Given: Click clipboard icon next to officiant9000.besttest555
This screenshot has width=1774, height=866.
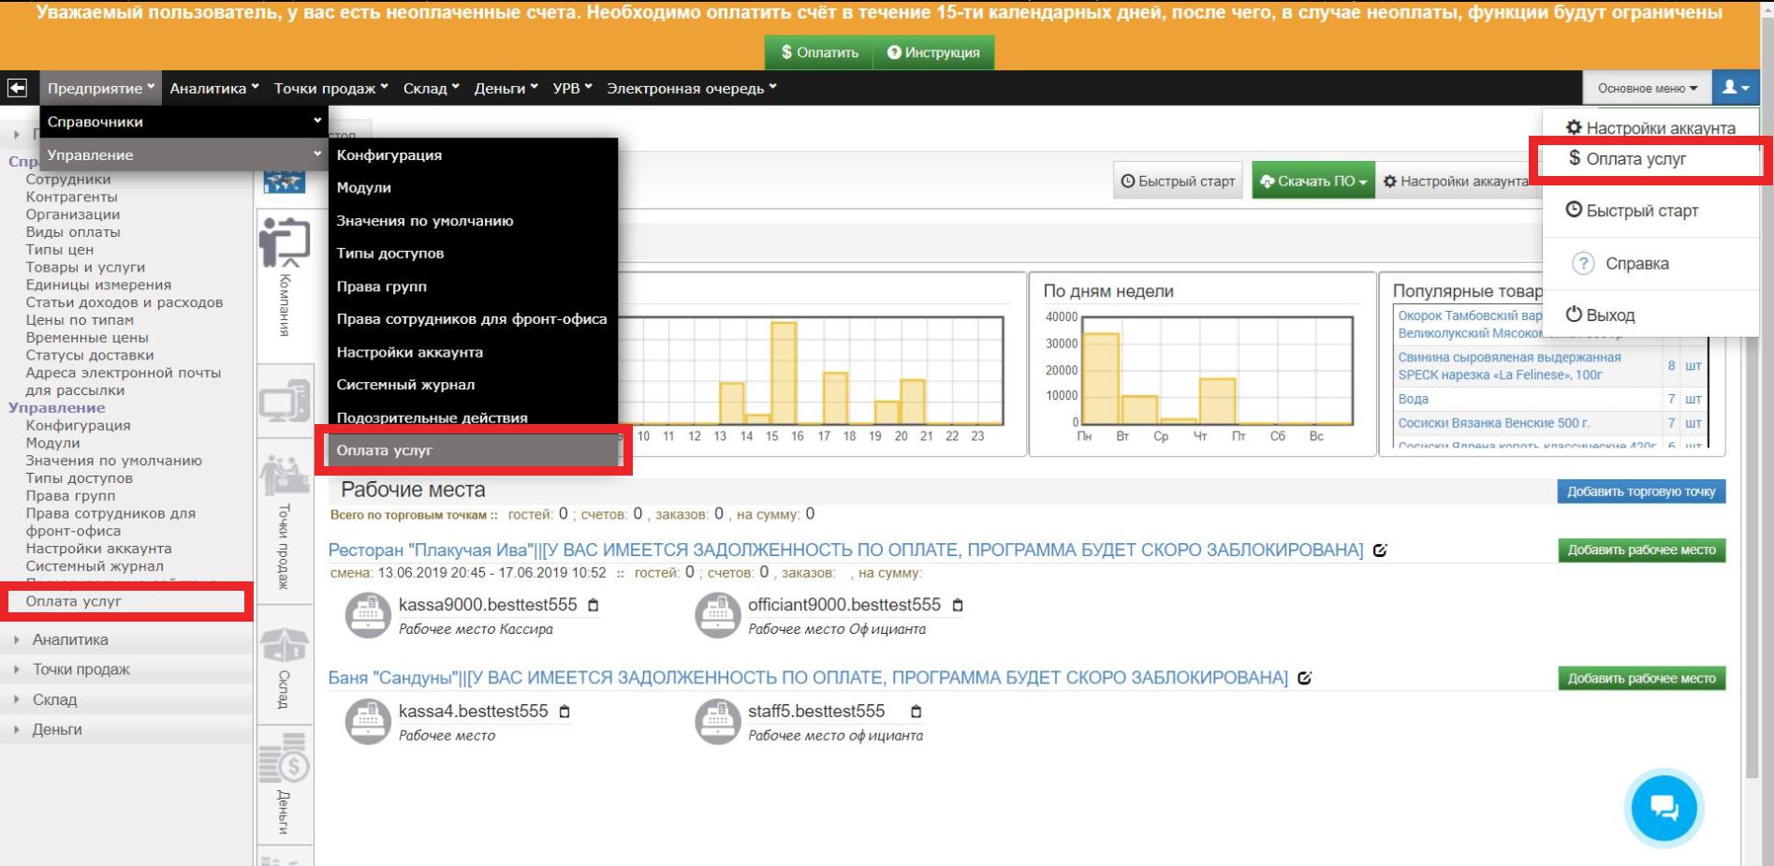Looking at the screenshot, I should click(x=958, y=606).
